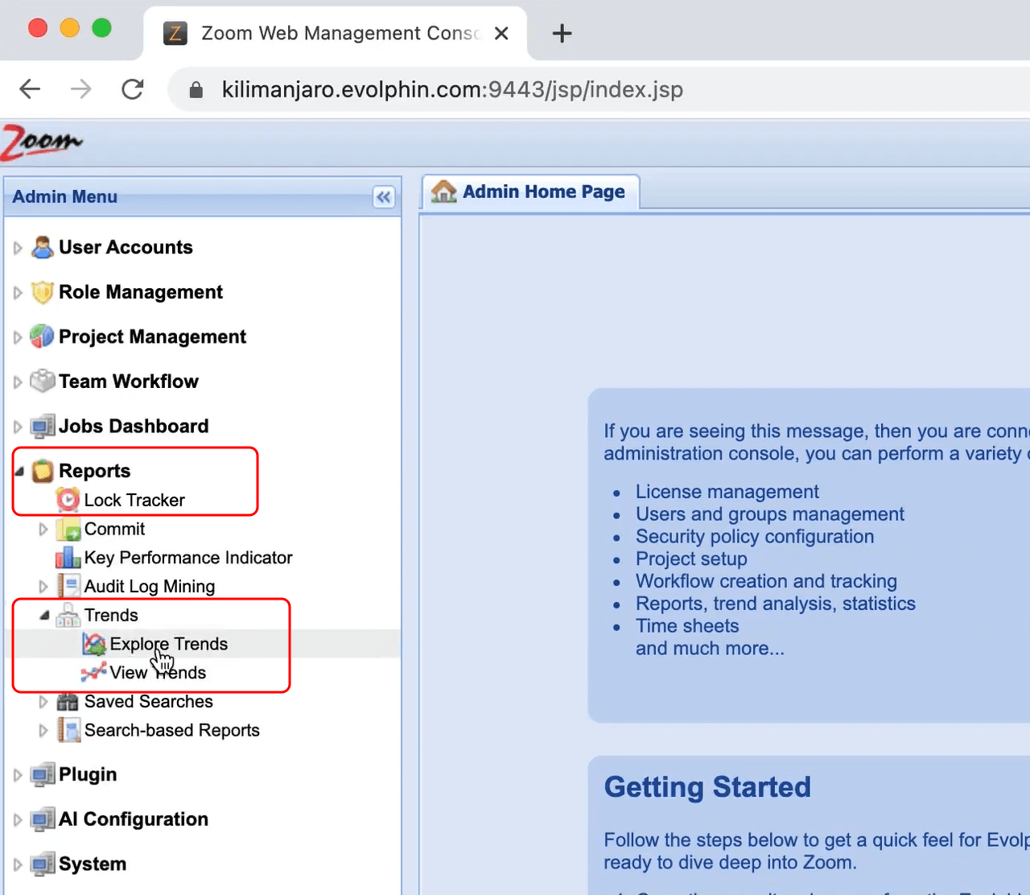Click the Admin Menu panel header
Screen dimensions: 1030x895
[203, 197]
